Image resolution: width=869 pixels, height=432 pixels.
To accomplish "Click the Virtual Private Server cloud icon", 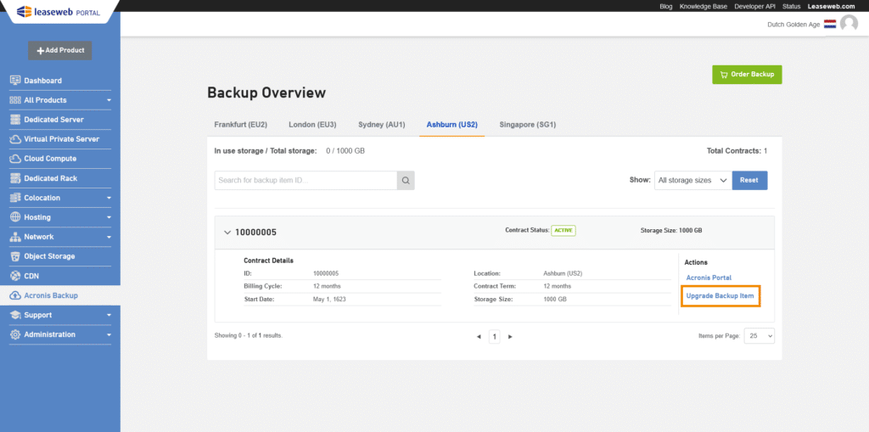I will [x=15, y=139].
